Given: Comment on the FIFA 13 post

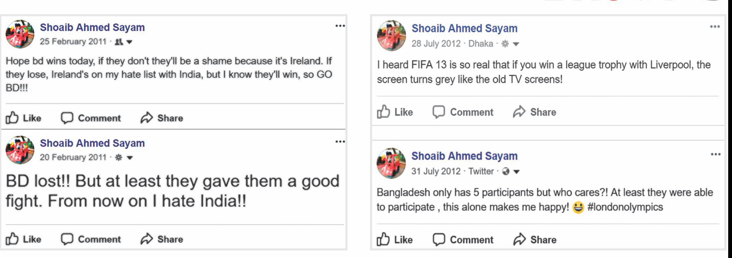Looking at the screenshot, I should tap(463, 112).
